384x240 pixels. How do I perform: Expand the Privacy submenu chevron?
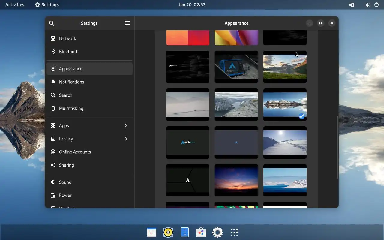[x=126, y=139]
